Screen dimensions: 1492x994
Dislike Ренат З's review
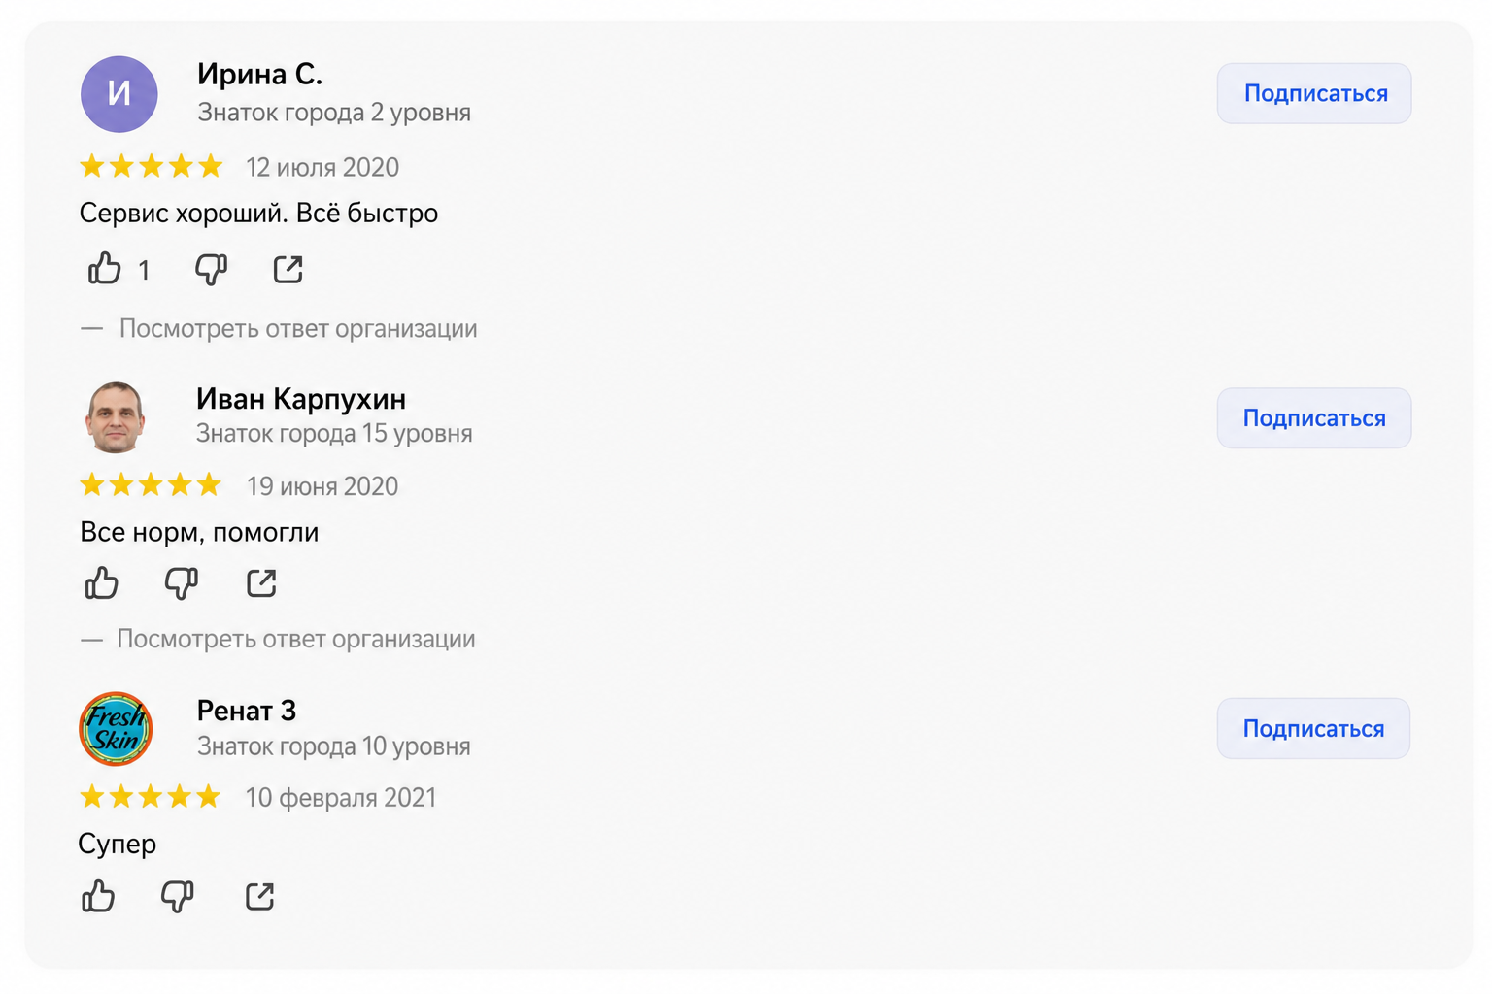coord(178,895)
